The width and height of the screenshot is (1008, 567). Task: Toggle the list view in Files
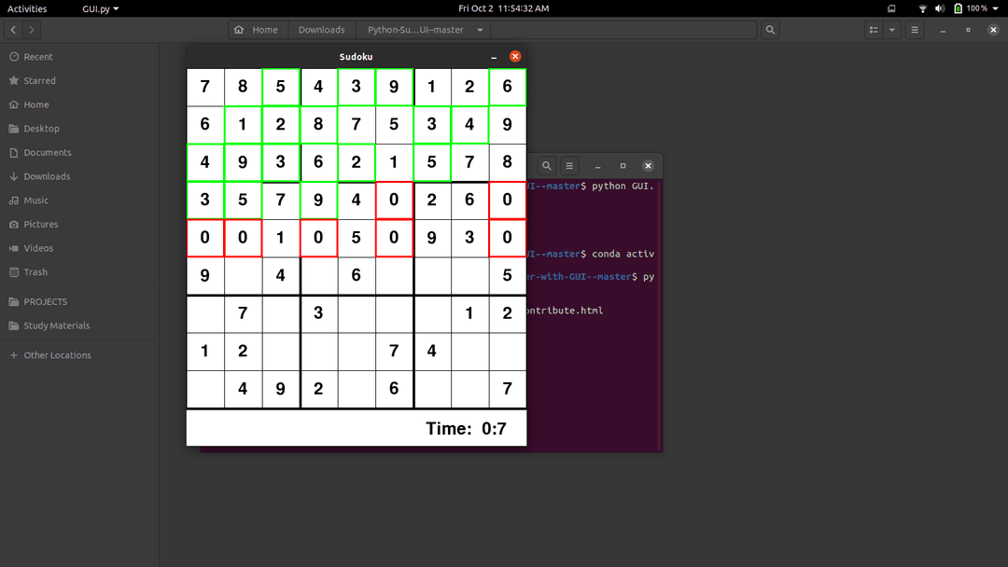874,29
